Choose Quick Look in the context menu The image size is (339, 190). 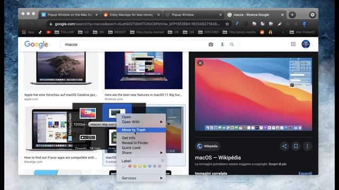[141, 148]
